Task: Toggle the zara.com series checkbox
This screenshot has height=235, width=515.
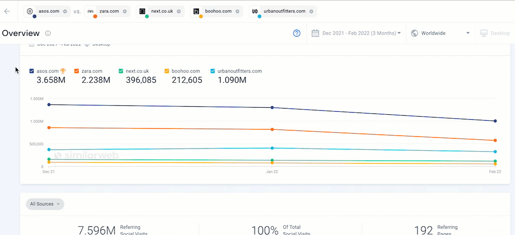Action: coord(77,71)
